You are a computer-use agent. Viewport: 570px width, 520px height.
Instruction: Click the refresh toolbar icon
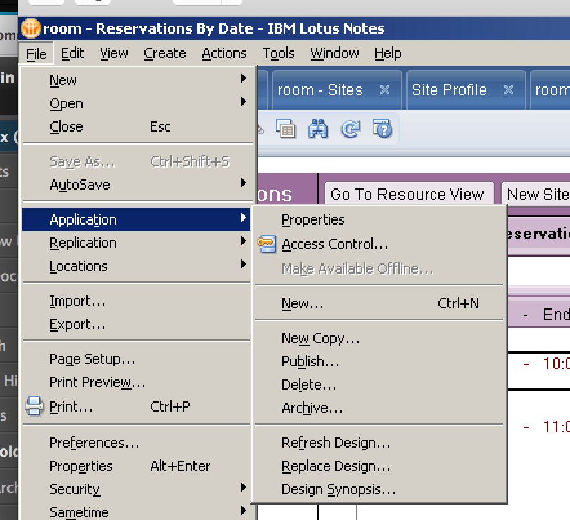pyautogui.click(x=350, y=129)
